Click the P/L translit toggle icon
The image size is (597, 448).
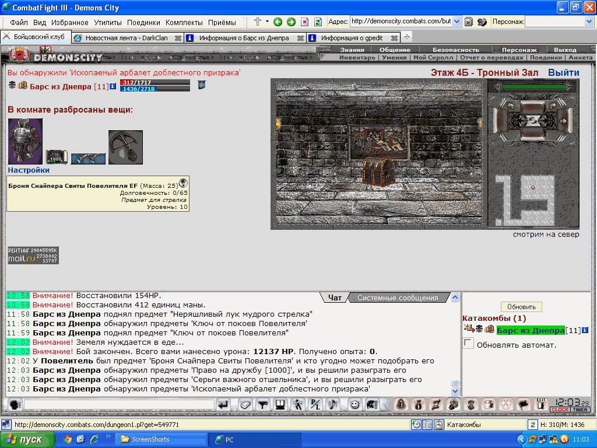[315, 405]
